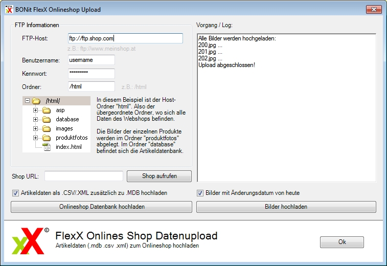This screenshot has height=266, width=387.
Task: Select the images tree item
Action: point(64,129)
